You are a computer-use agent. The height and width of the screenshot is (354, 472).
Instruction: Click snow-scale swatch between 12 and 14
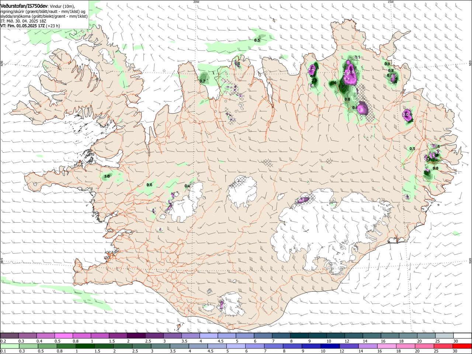(354, 336)
